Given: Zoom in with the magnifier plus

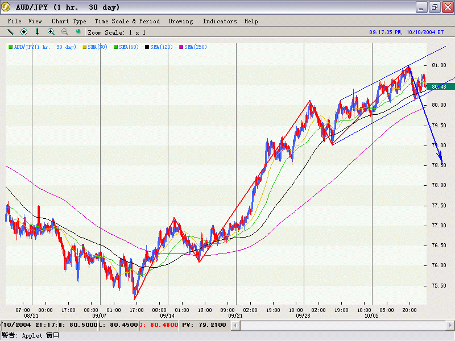Looking at the screenshot, I should click(51, 32).
